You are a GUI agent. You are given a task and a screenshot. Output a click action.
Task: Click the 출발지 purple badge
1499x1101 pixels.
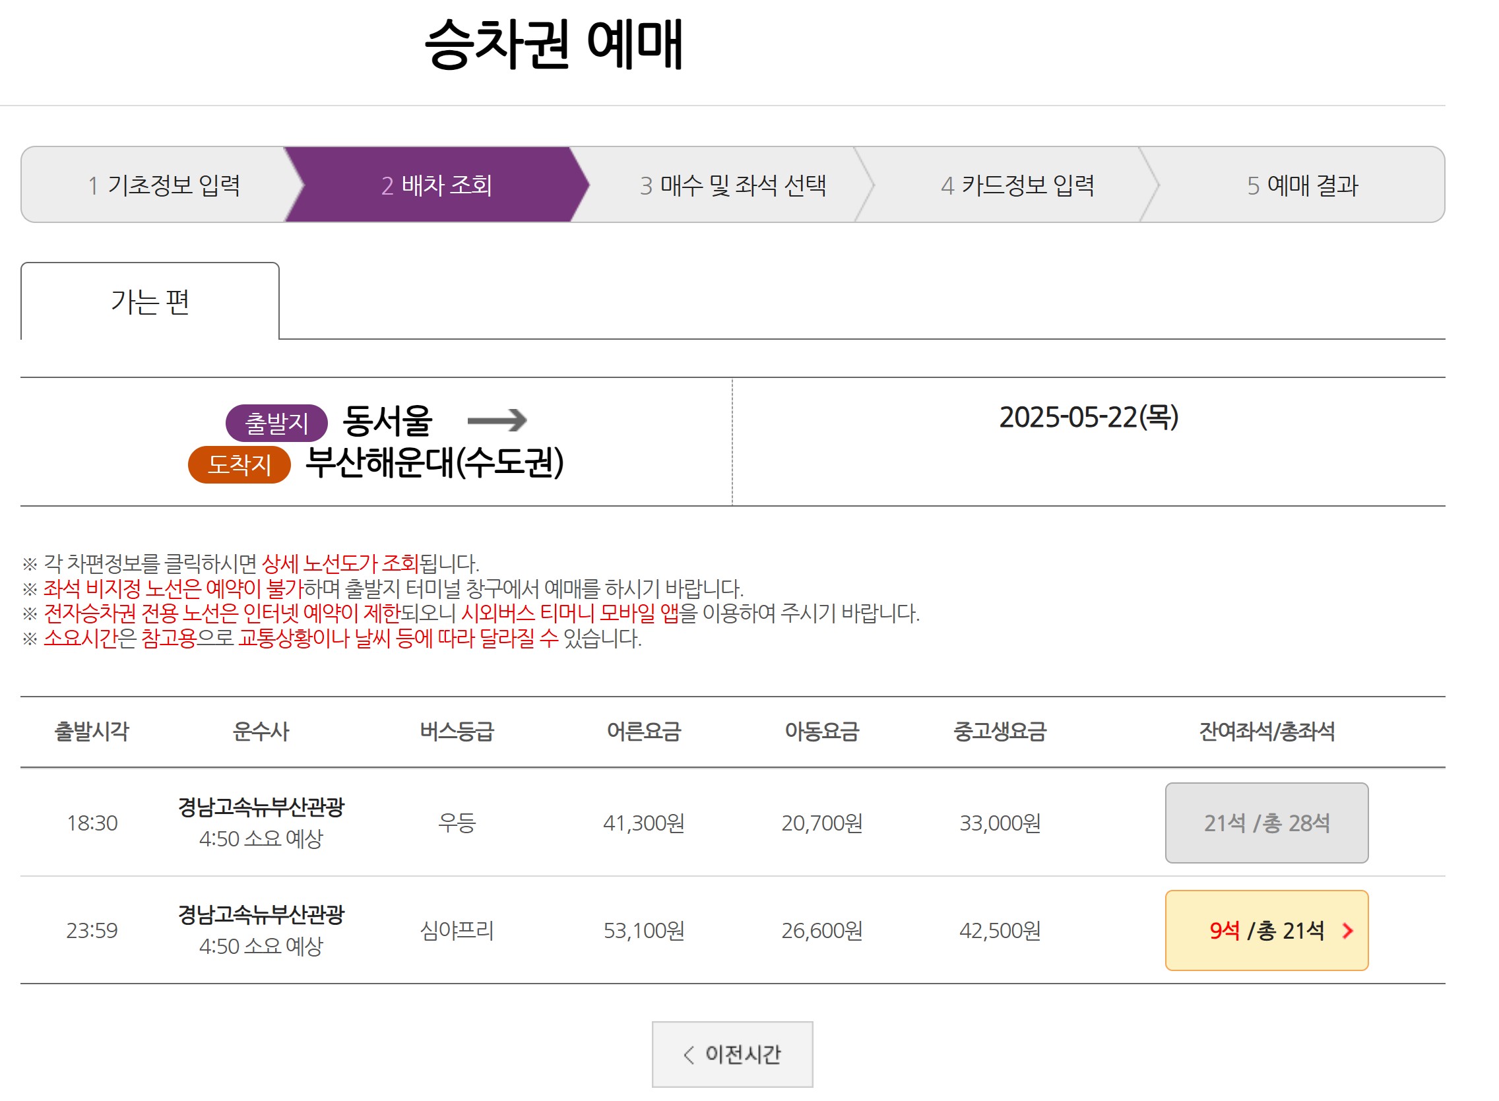tap(276, 423)
